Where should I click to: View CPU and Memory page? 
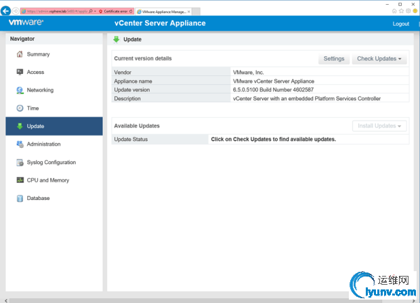[x=54, y=180]
